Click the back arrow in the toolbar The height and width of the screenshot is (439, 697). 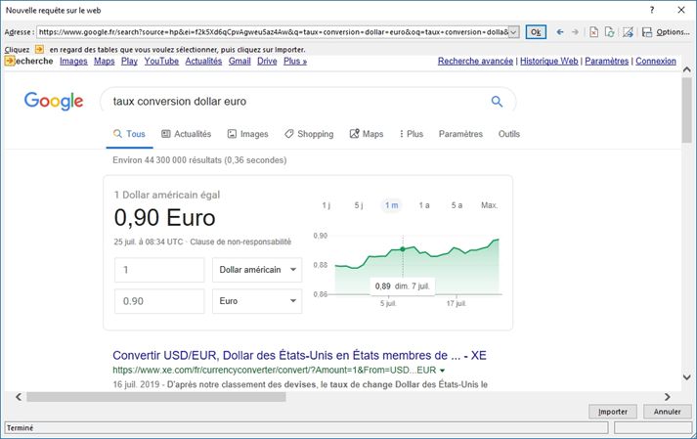tap(560, 32)
